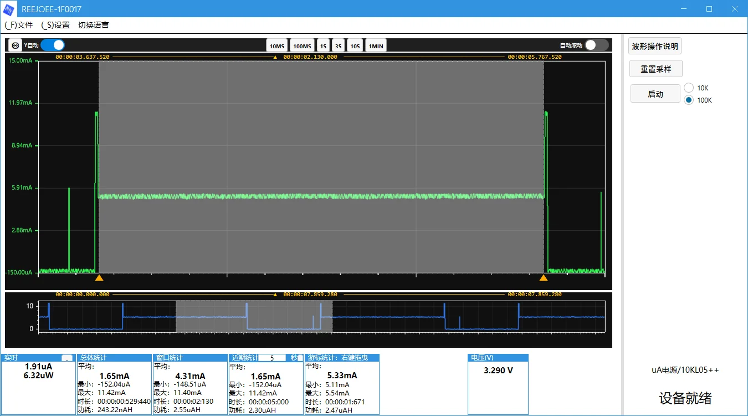Switch time scale to 1MIN

[376, 46]
